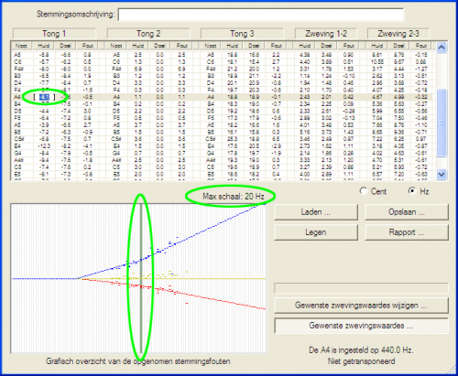This screenshot has height=376, width=458.
Task: Click Tong 3 Huid value '21.2' in row F4#
Action: pos(232,69)
